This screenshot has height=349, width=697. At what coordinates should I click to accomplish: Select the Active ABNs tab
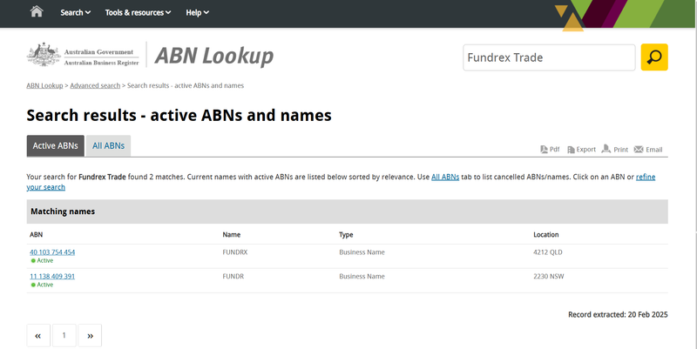56,145
